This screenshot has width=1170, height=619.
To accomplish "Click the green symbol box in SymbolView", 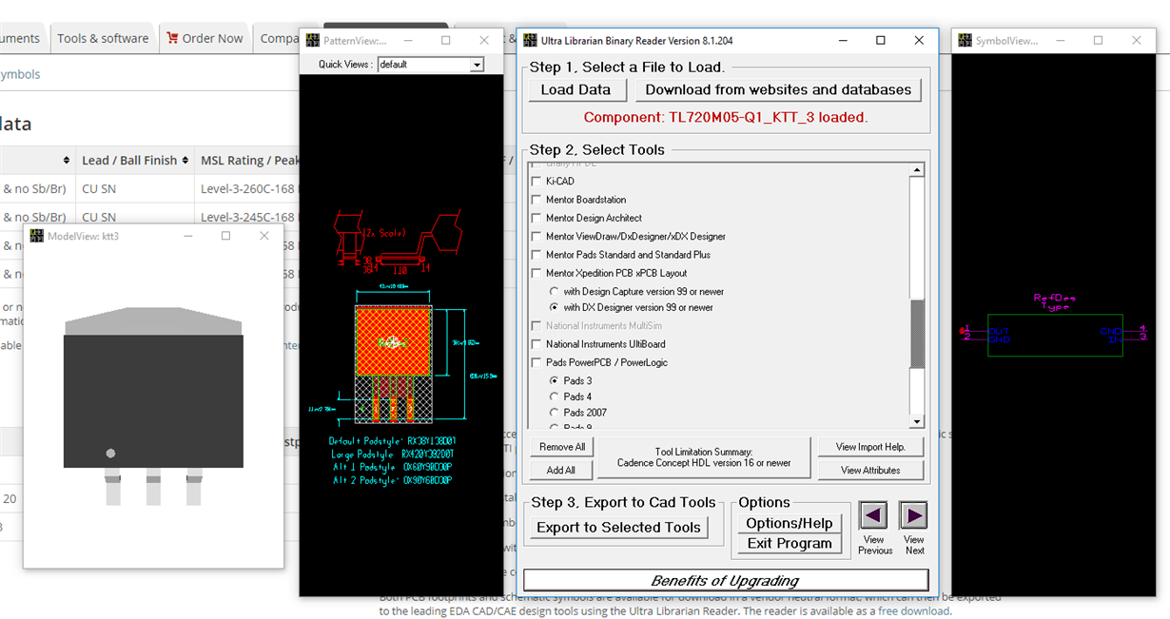I will click(x=1055, y=335).
